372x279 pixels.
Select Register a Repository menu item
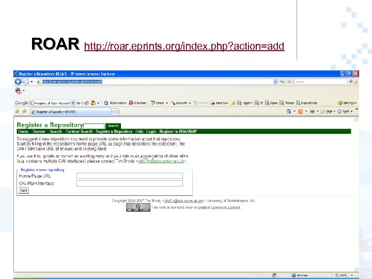click(114, 131)
